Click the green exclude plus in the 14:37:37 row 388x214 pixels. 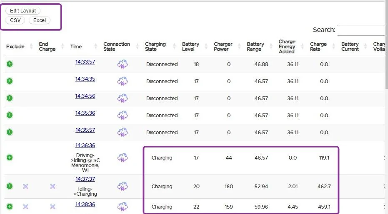pos(10,186)
